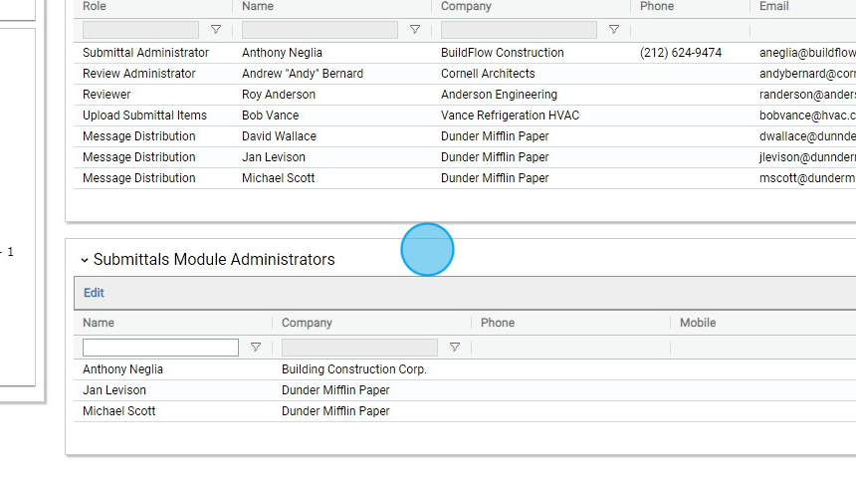Focus Company filter box in Module Administrators table
This screenshot has width=856, height=479.
click(x=359, y=348)
